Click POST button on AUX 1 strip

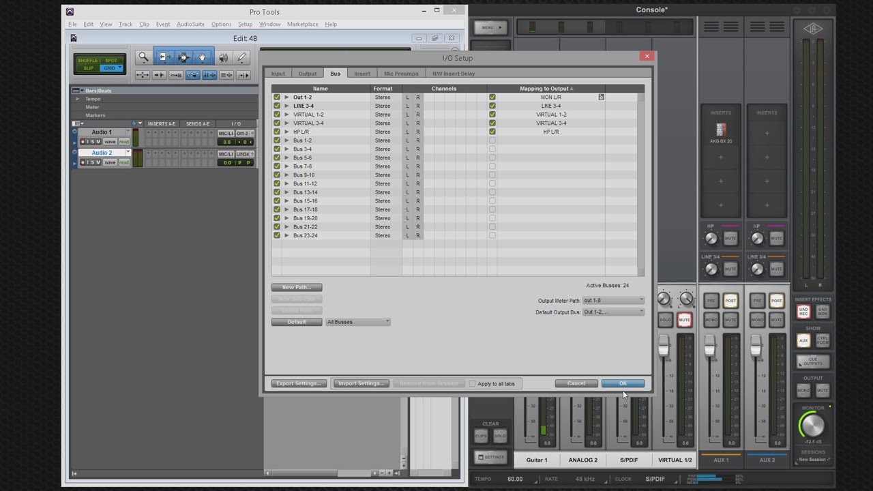pyautogui.click(x=730, y=301)
